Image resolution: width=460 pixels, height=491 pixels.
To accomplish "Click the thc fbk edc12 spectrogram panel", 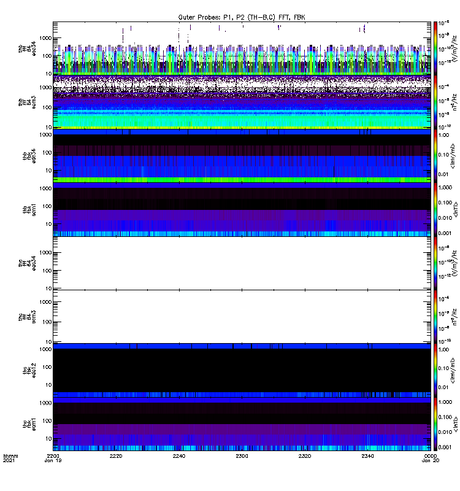I will tap(242, 370).
